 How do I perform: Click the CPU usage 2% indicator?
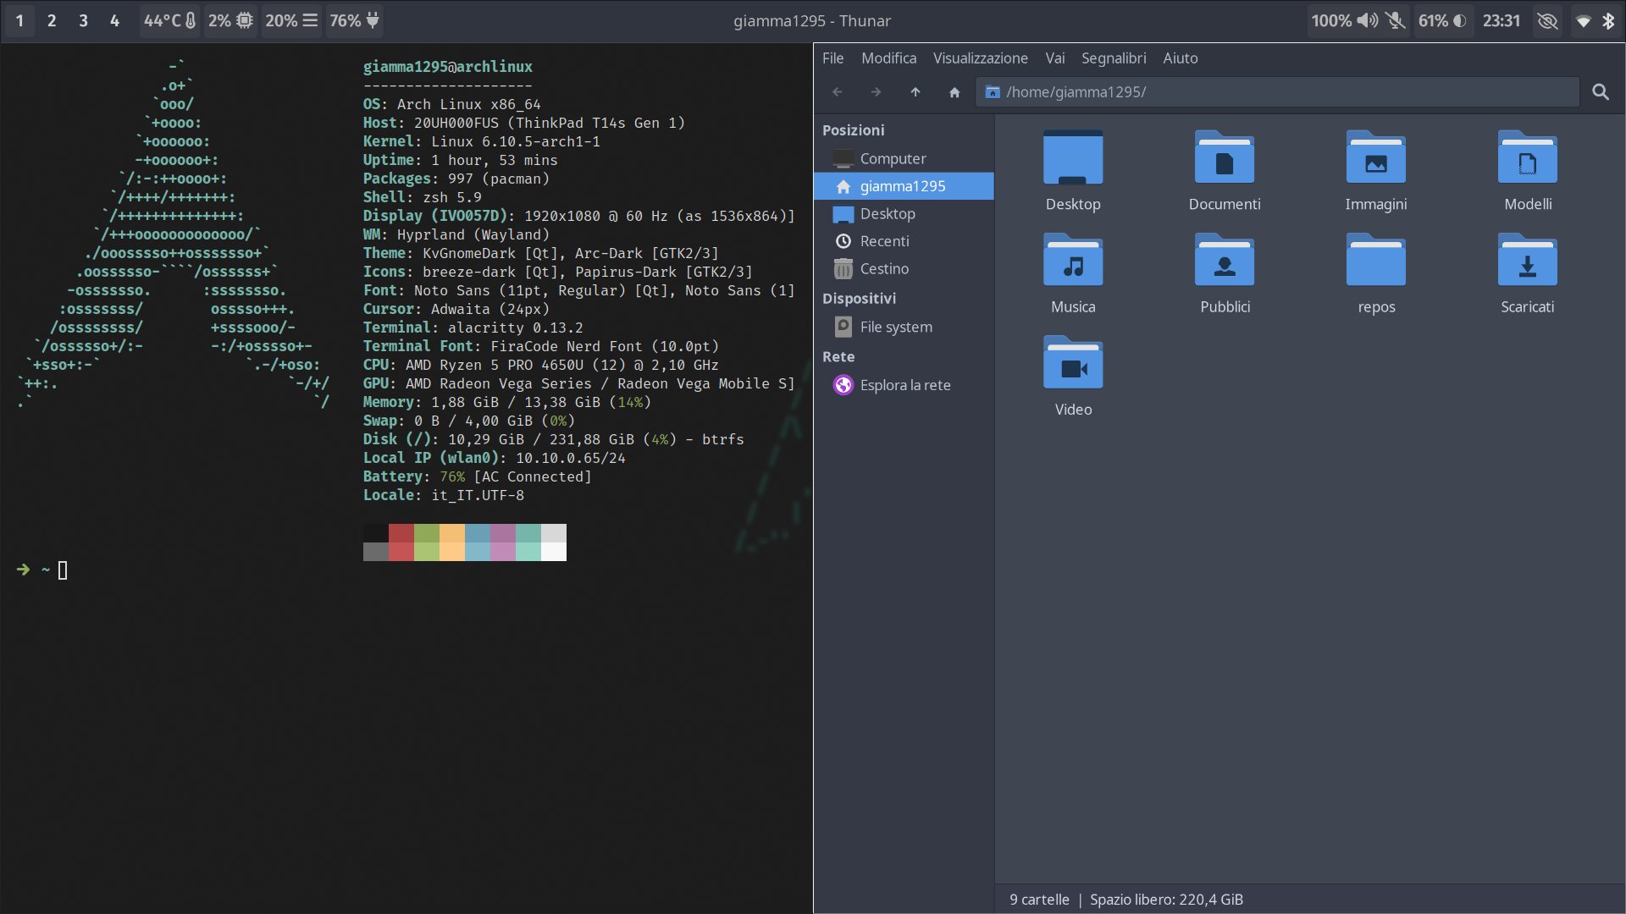click(x=231, y=20)
